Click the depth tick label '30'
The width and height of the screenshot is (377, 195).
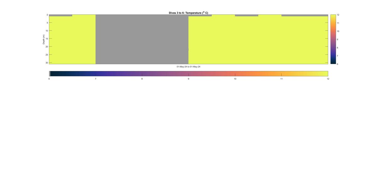click(x=46, y=63)
